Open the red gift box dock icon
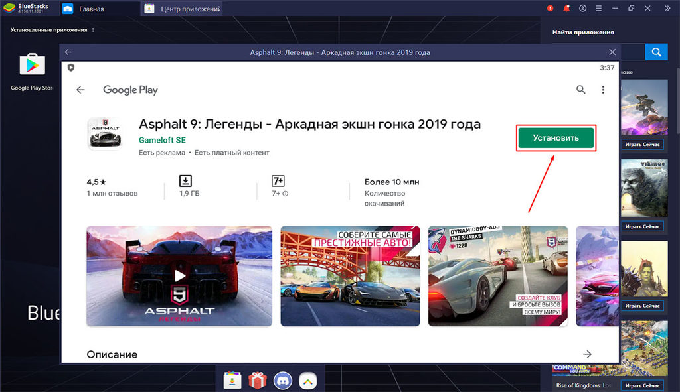Image resolution: width=680 pixels, height=392 pixels. click(258, 381)
